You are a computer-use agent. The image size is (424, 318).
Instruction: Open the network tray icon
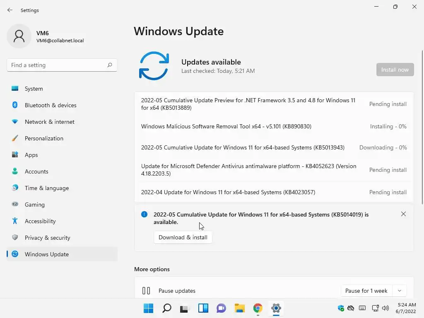(375, 308)
